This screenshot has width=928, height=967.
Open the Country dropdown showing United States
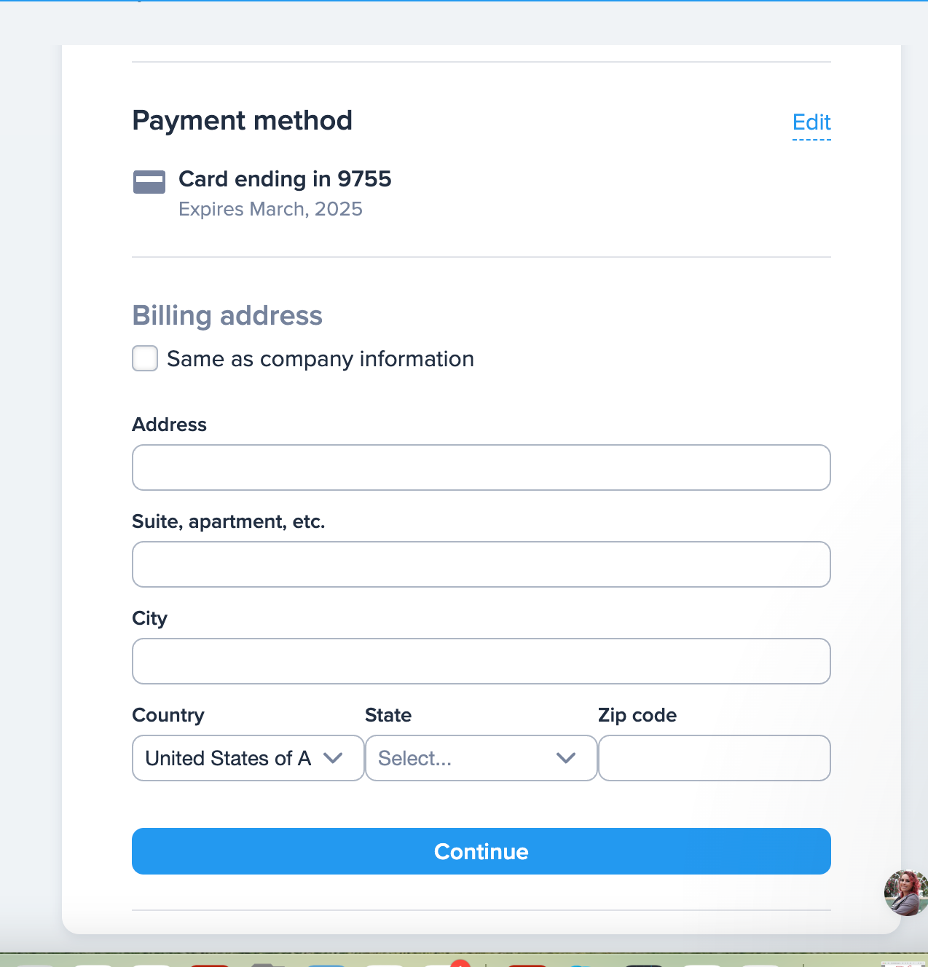pyautogui.click(x=248, y=758)
